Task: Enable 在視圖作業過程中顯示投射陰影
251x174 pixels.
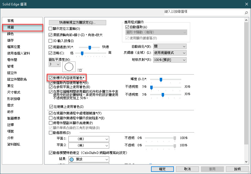Action: (51, 118)
